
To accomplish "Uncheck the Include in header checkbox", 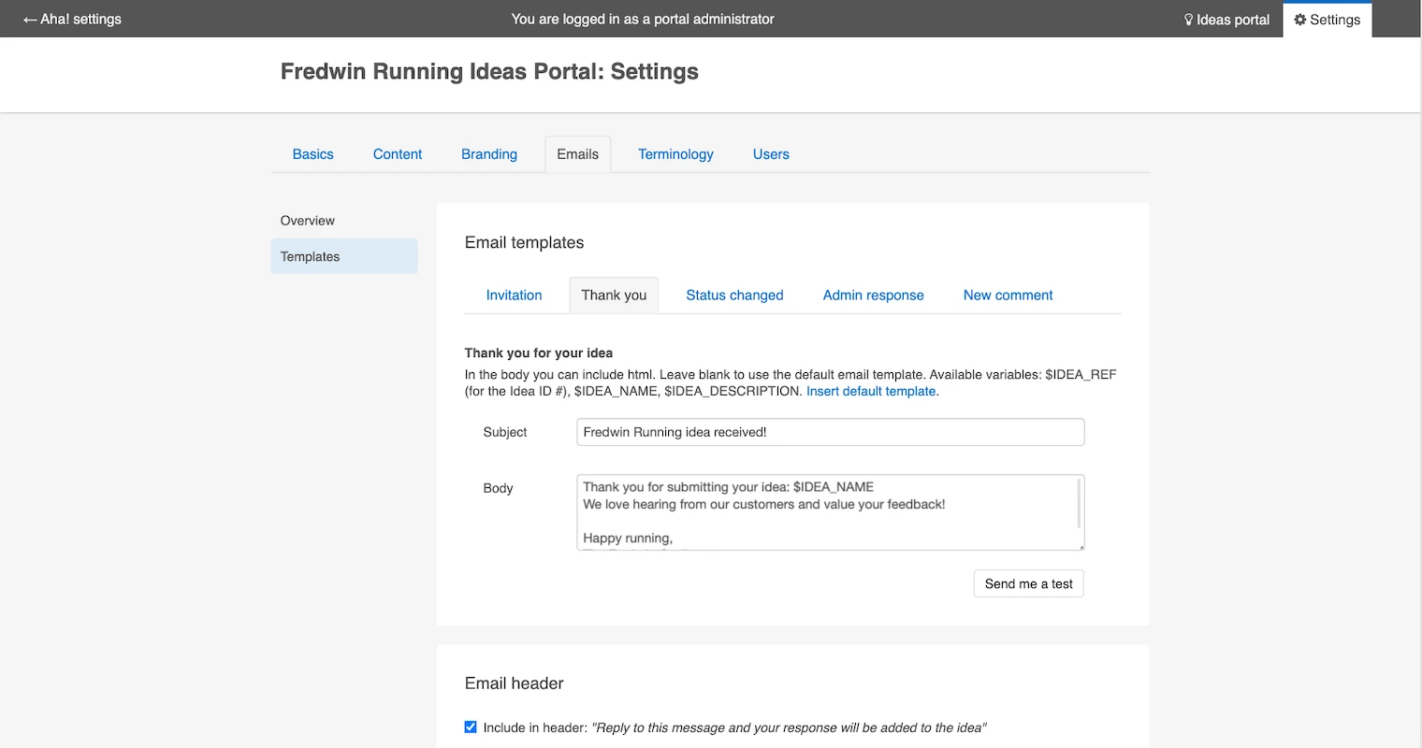I will click(471, 727).
